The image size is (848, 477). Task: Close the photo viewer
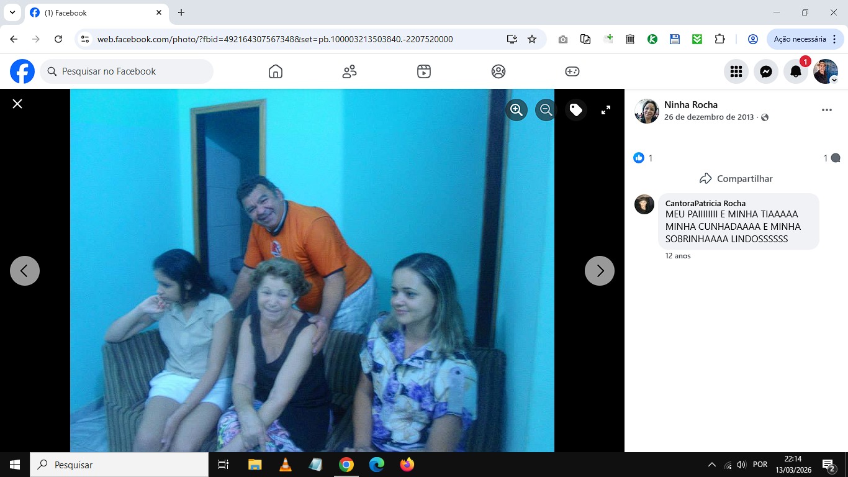[x=17, y=104]
